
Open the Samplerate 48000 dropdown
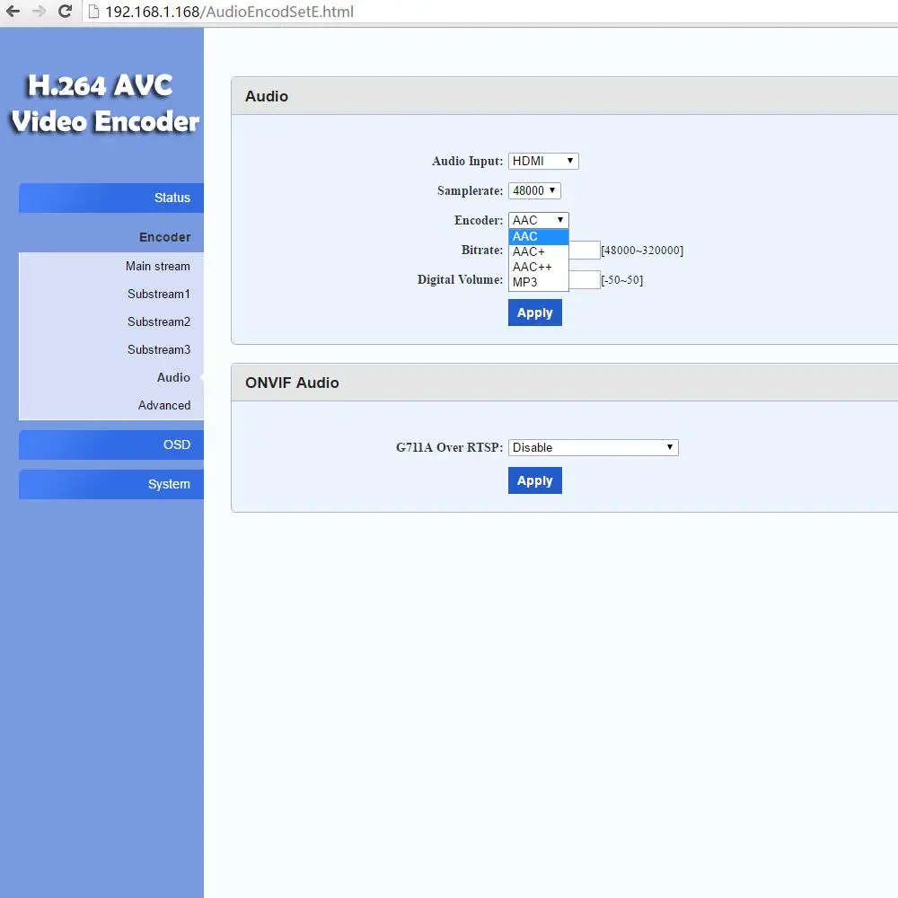pos(533,190)
